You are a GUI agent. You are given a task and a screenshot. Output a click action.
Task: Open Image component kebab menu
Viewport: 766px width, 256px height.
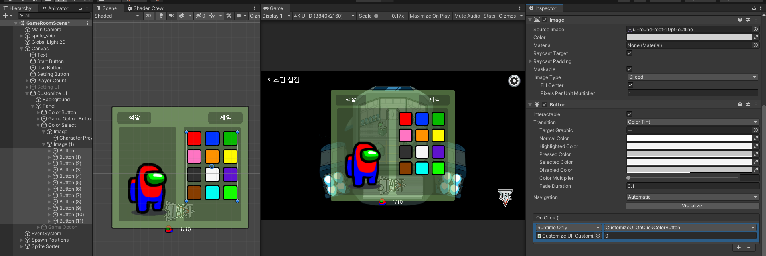(x=756, y=20)
